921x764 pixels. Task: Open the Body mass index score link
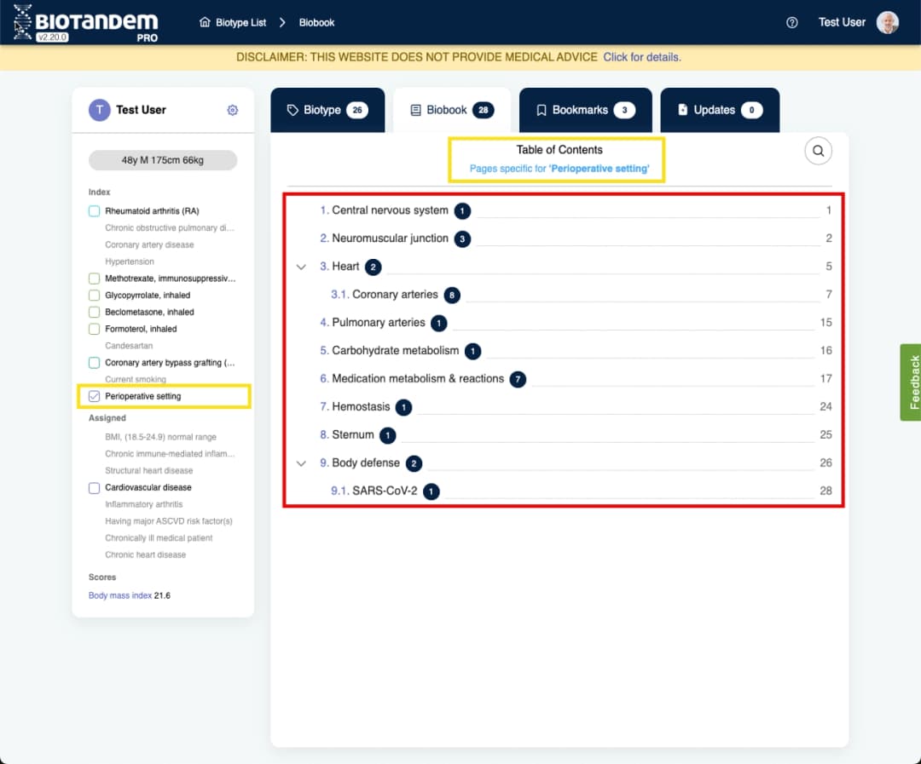point(120,595)
